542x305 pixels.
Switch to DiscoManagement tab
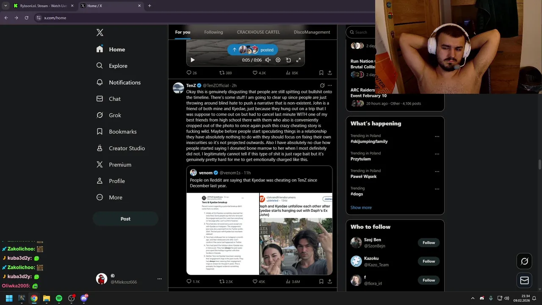coord(312,32)
